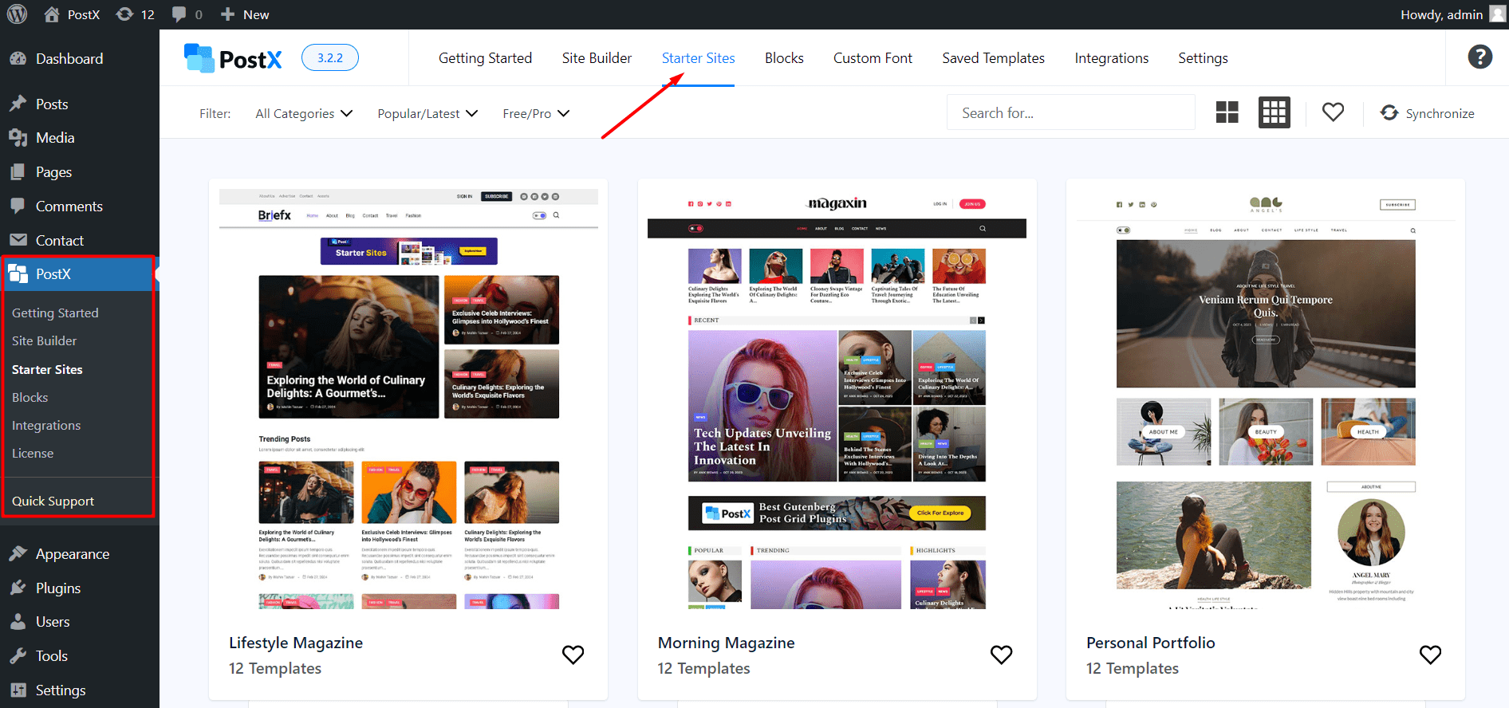The image size is (1509, 708).
Task: Open the Getting Started sidebar submenu
Action: click(55, 313)
